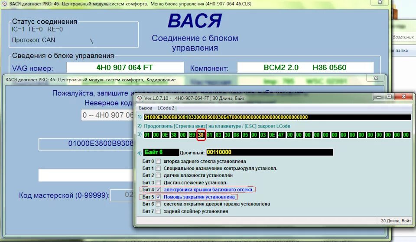Click the ВАСЯ диагност main window title icon
416x242 pixels.
(4, 4)
